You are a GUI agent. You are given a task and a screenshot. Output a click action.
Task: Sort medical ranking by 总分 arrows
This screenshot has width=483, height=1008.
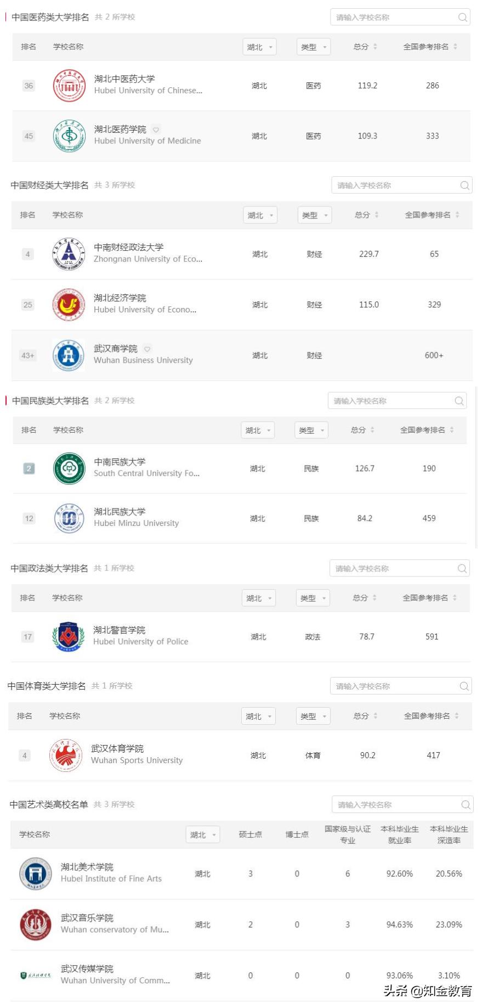(375, 47)
